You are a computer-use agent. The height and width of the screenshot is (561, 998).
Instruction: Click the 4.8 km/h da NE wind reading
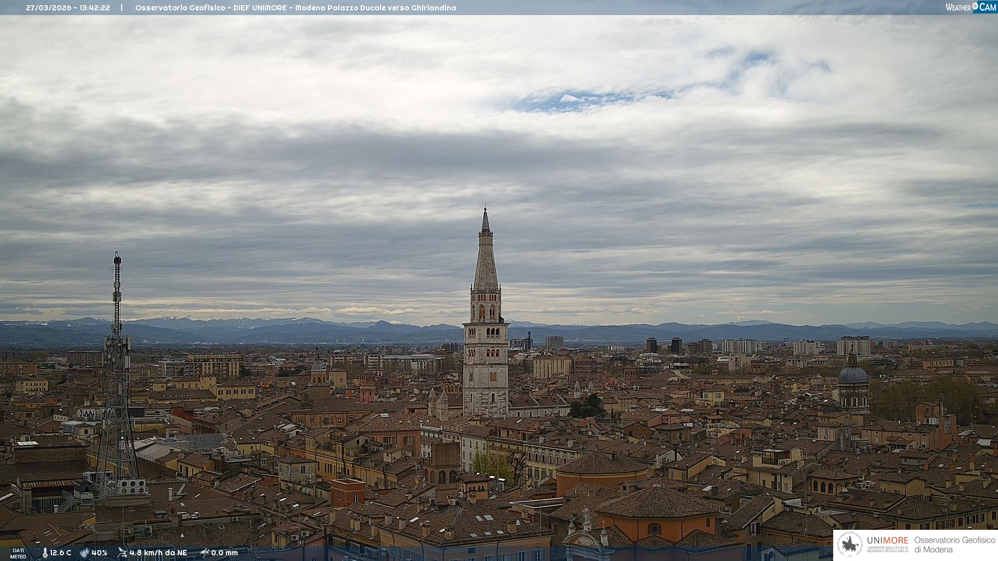click(x=158, y=553)
